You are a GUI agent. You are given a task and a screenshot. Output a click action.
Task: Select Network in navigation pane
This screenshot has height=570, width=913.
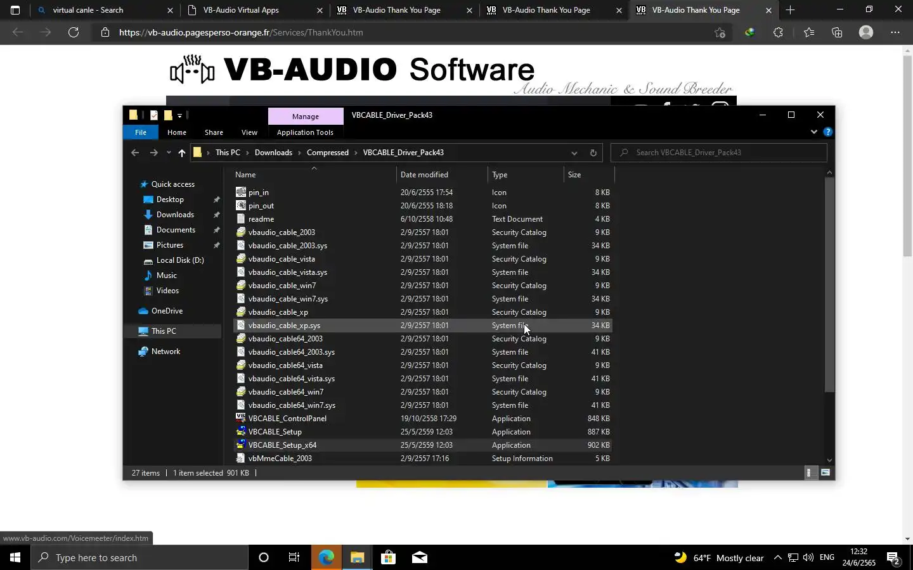(165, 351)
